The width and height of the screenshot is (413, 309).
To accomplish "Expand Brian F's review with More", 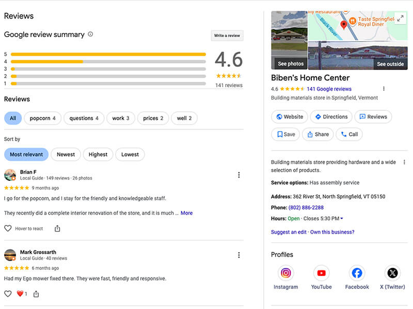I will [186, 213].
